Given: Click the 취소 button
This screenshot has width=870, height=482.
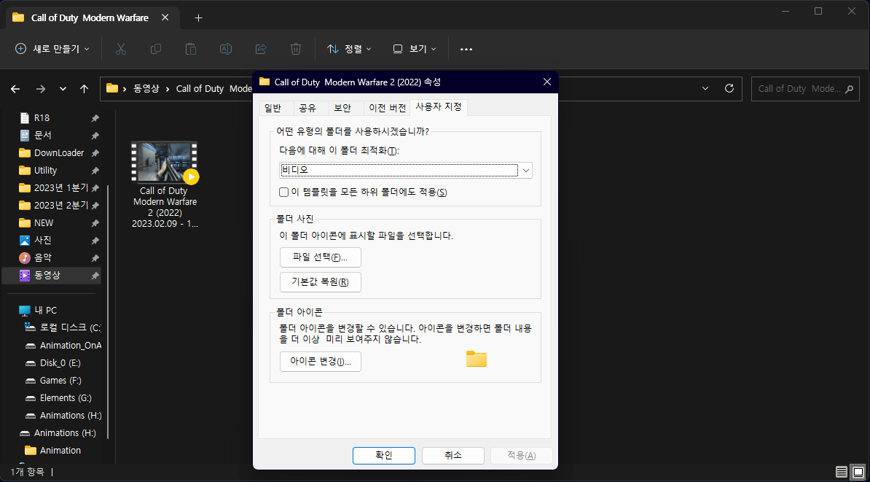Looking at the screenshot, I should (x=452, y=455).
